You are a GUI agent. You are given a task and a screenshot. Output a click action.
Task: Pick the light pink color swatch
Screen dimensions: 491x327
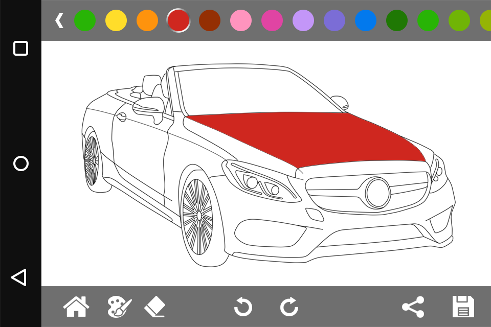coord(241,20)
